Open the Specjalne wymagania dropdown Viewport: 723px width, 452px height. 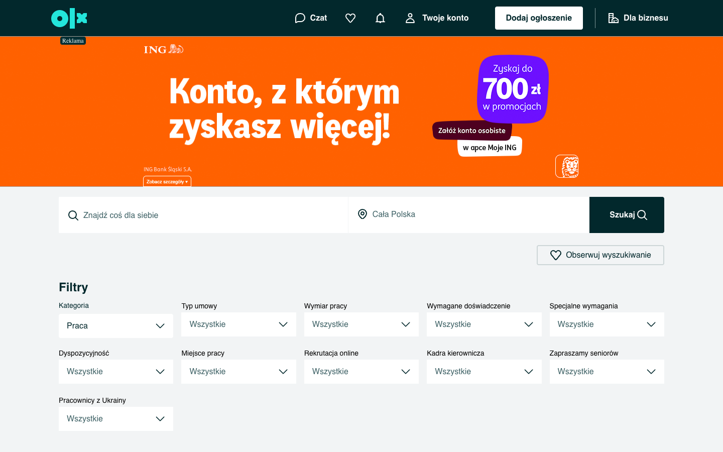[607, 324]
